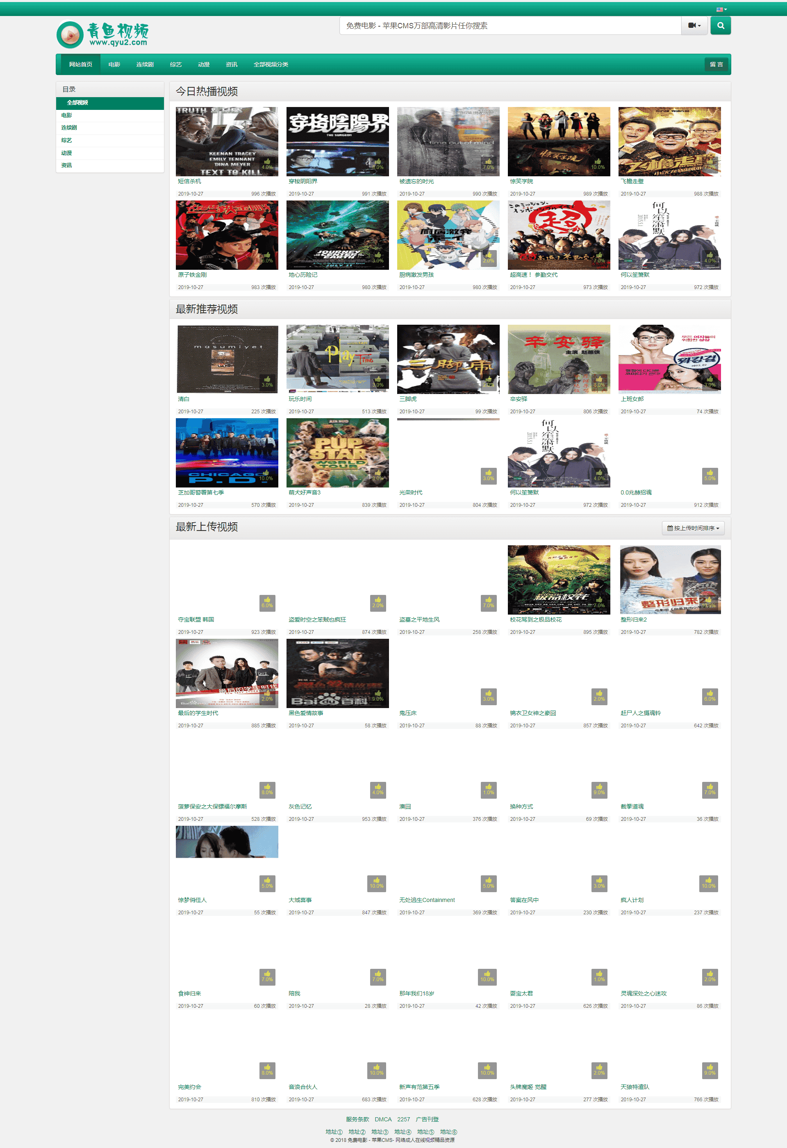The image size is (787, 1148).
Task: Click the magnifier search button
Action: coord(720,26)
